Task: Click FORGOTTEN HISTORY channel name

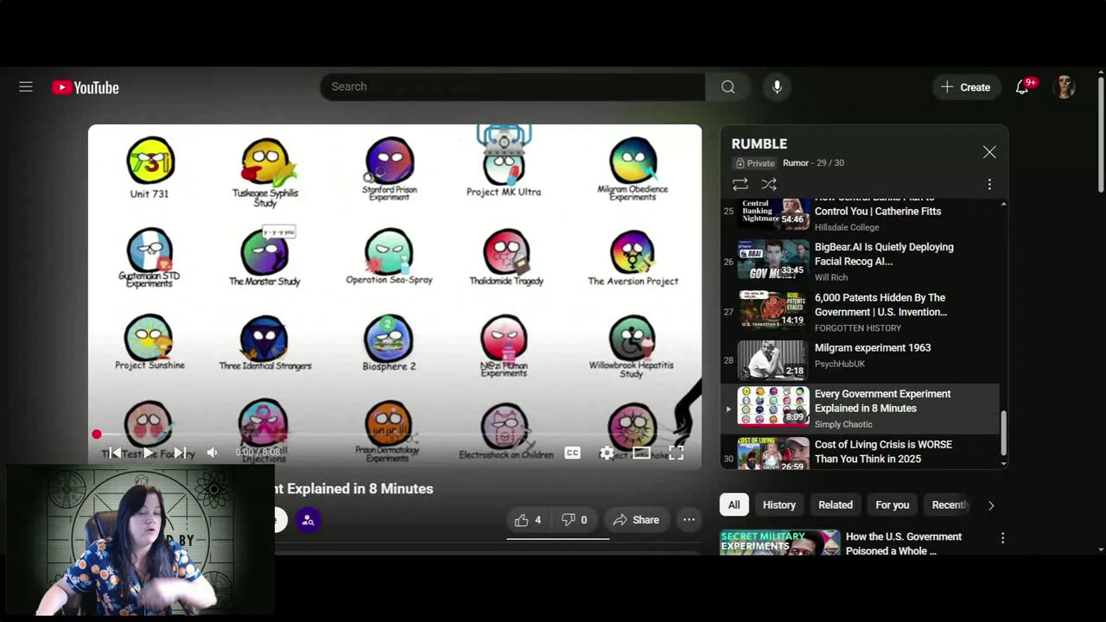Action: 858,328
